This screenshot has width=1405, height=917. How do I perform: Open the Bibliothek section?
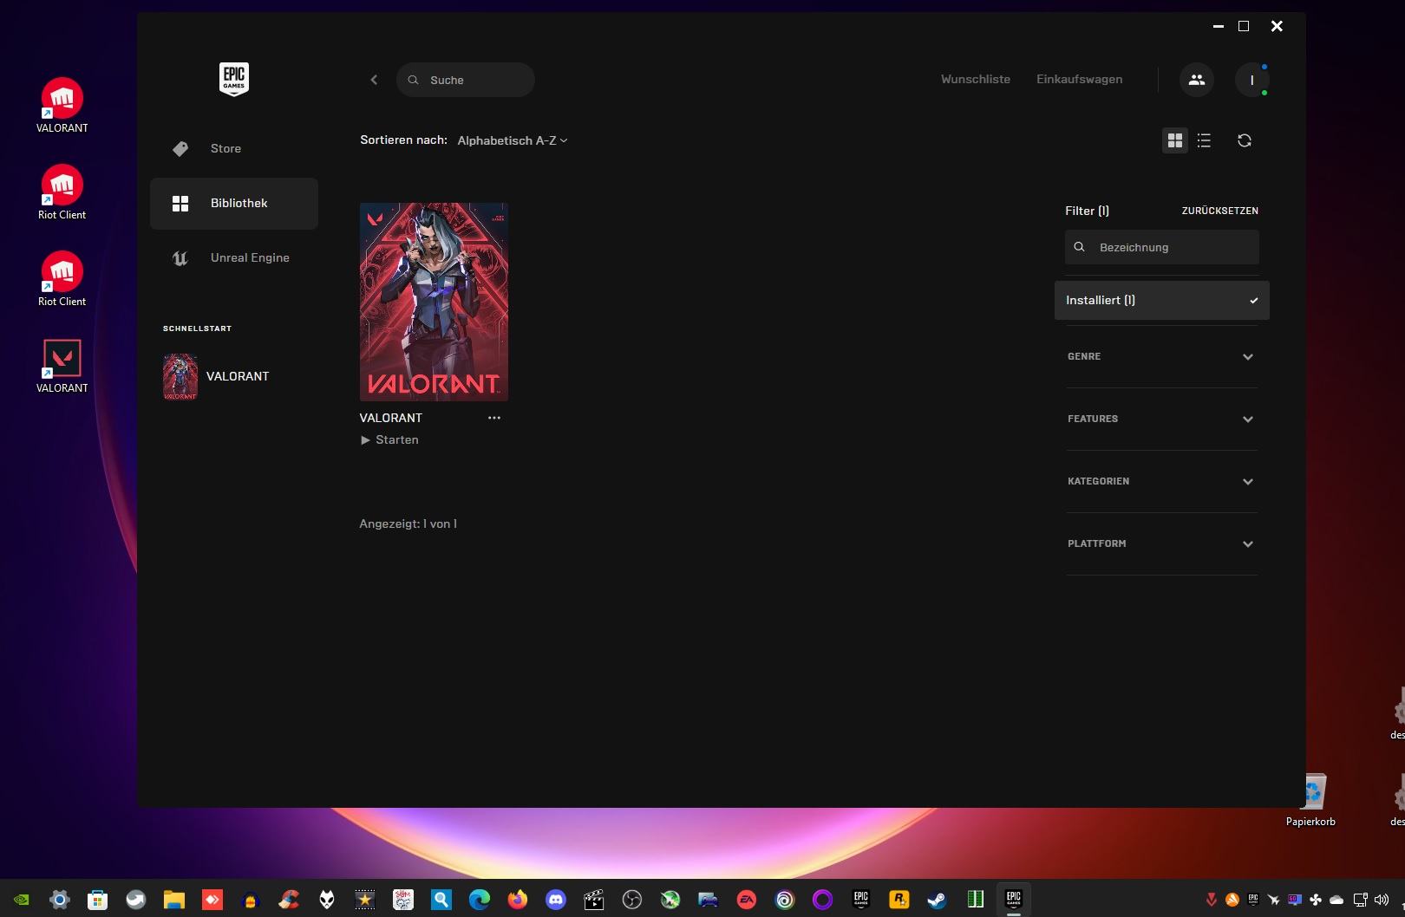click(234, 203)
